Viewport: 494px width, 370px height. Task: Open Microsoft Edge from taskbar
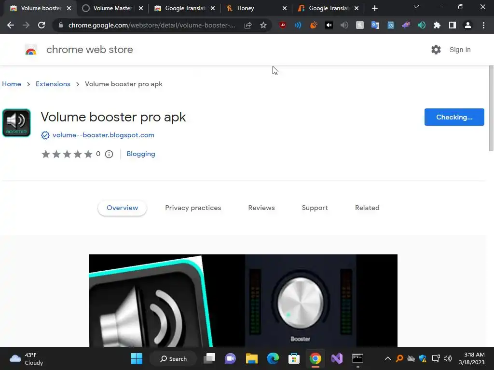[273, 358]
